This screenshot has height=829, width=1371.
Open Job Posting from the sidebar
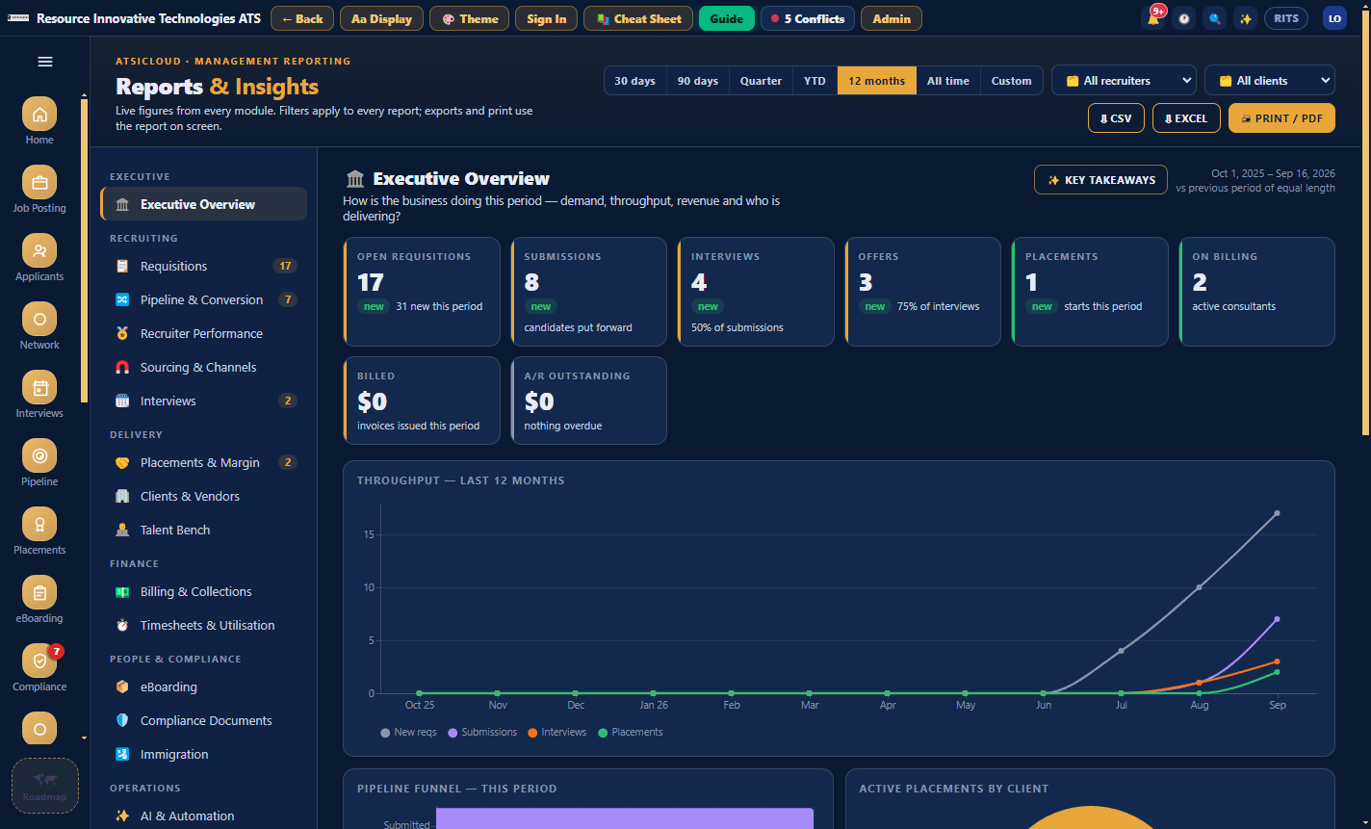[39, 183]
